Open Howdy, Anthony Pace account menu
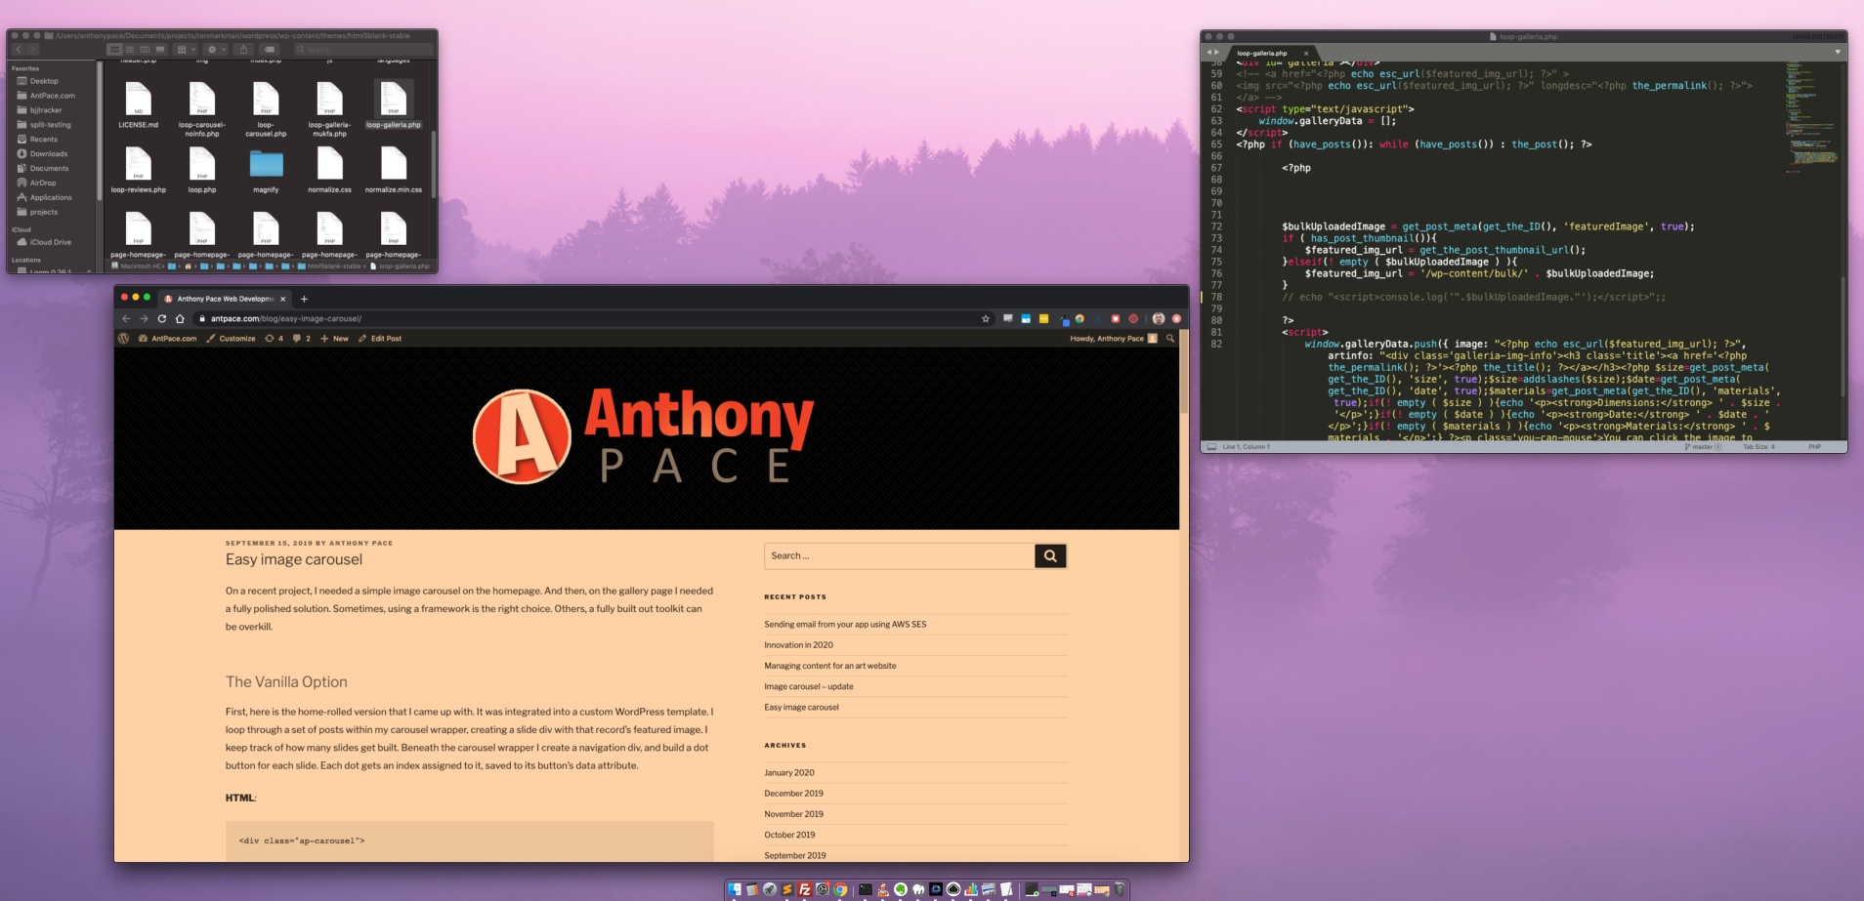 (1114, 339)
